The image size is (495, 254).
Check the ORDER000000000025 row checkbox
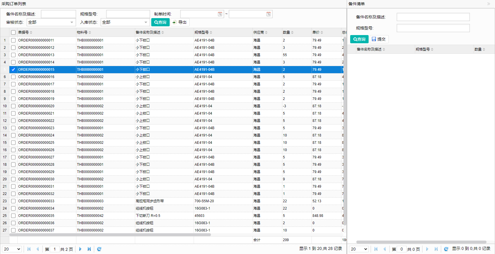coord(13,143)
